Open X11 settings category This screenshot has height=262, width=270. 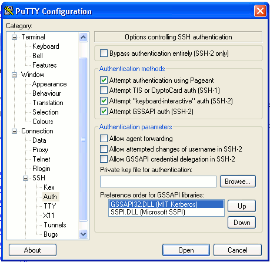[x=49, y=216]
